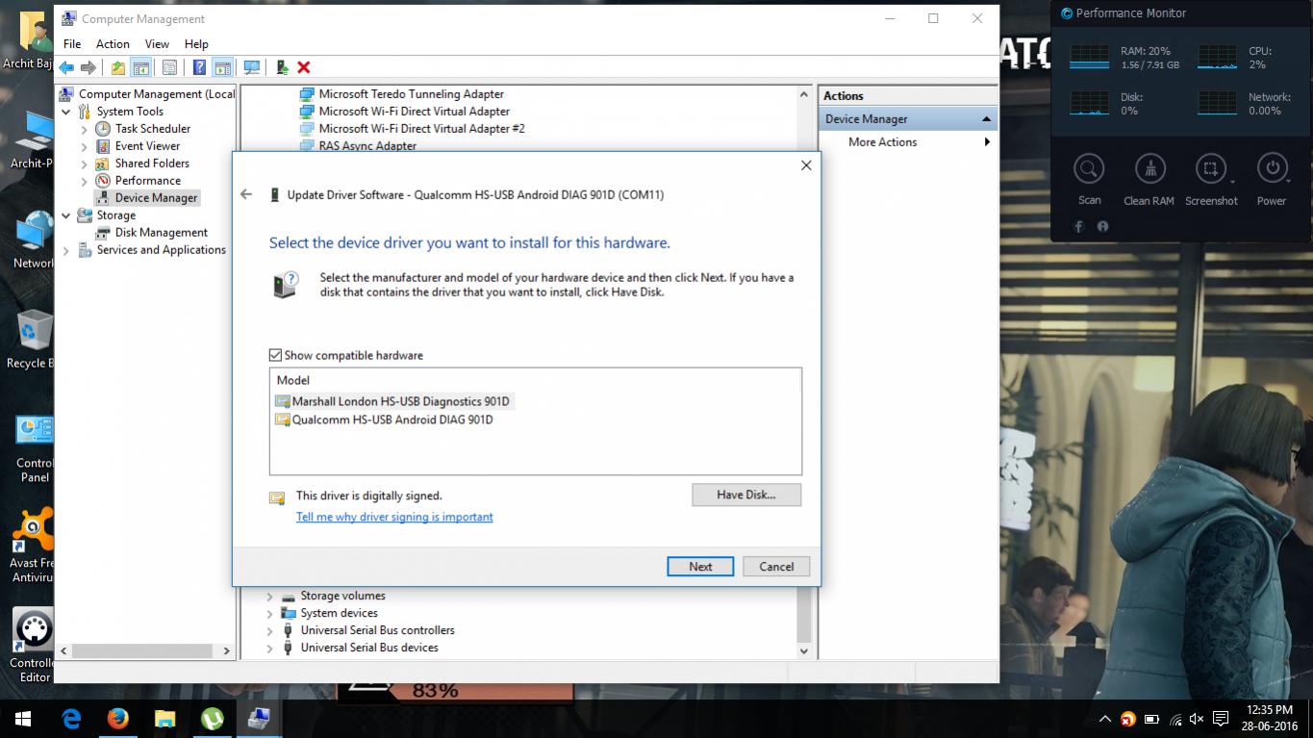The image size is (1313, 738).
Task: Expand the Storage volumes node
Action: click(269, 597)
